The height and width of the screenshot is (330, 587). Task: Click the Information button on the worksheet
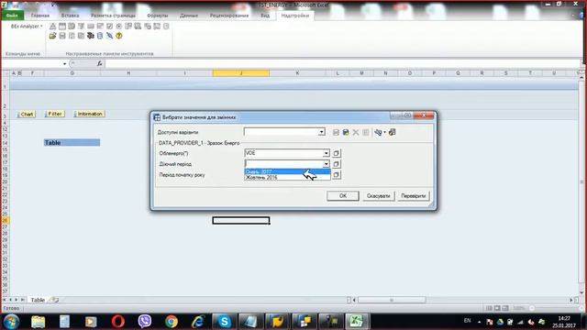89,114
